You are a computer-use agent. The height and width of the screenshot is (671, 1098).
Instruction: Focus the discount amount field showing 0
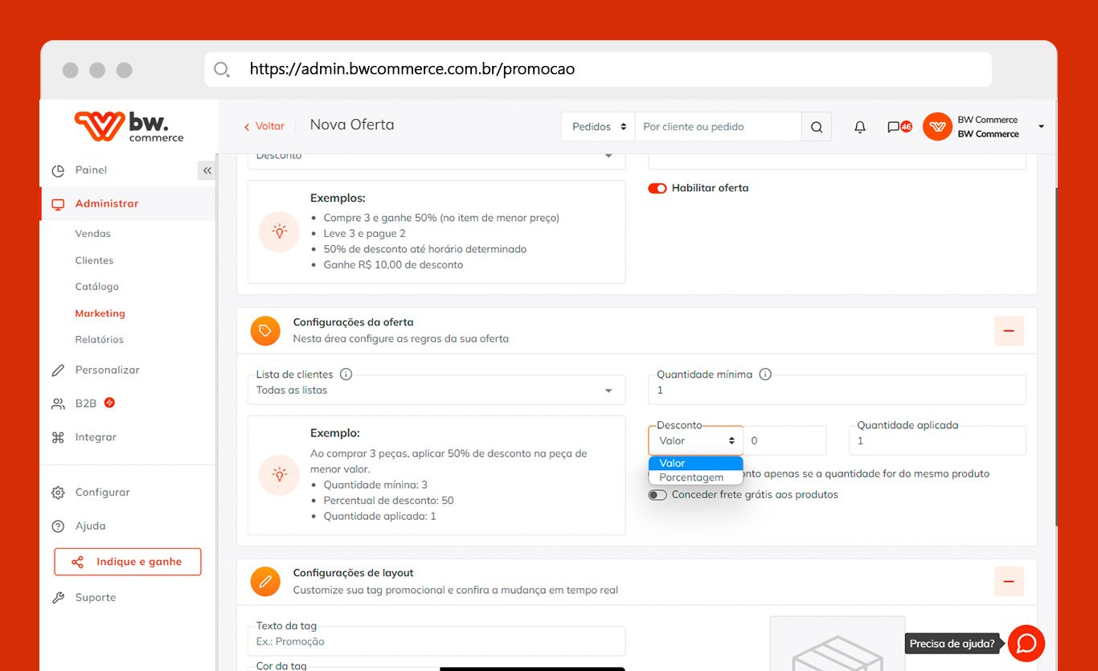tap(785, 440)
